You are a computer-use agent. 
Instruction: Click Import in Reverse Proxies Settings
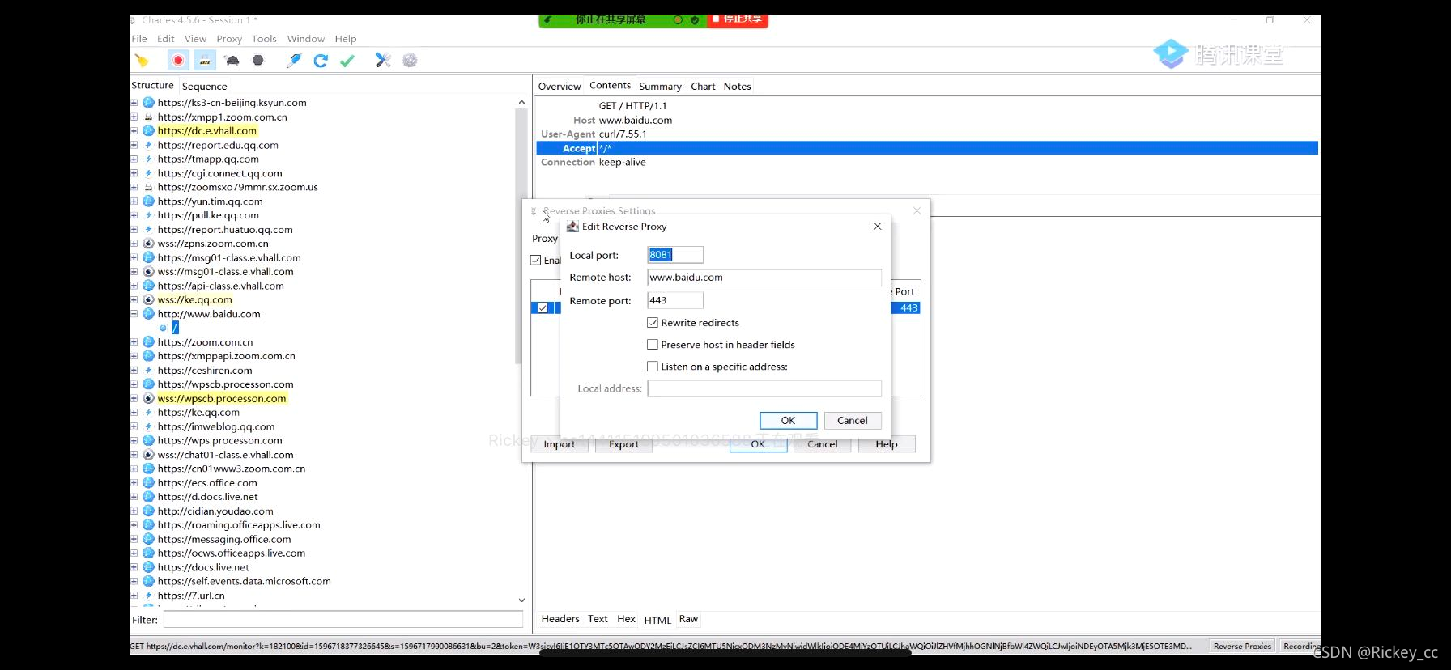click(560, 444)
